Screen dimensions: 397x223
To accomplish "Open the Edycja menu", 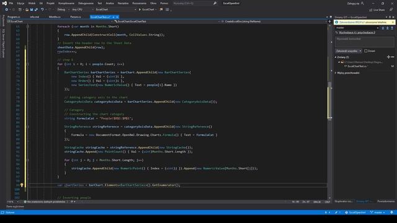I will click(x=20, y=3).
